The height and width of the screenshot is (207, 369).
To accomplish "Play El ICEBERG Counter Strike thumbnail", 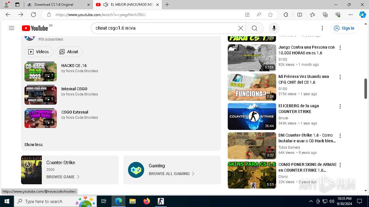I will [252, 116].
